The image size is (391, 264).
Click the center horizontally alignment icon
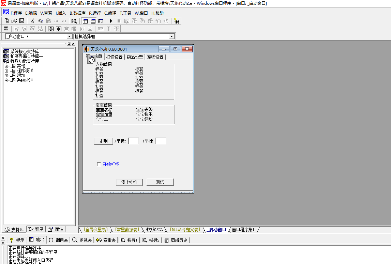click(x=51, y=29)
